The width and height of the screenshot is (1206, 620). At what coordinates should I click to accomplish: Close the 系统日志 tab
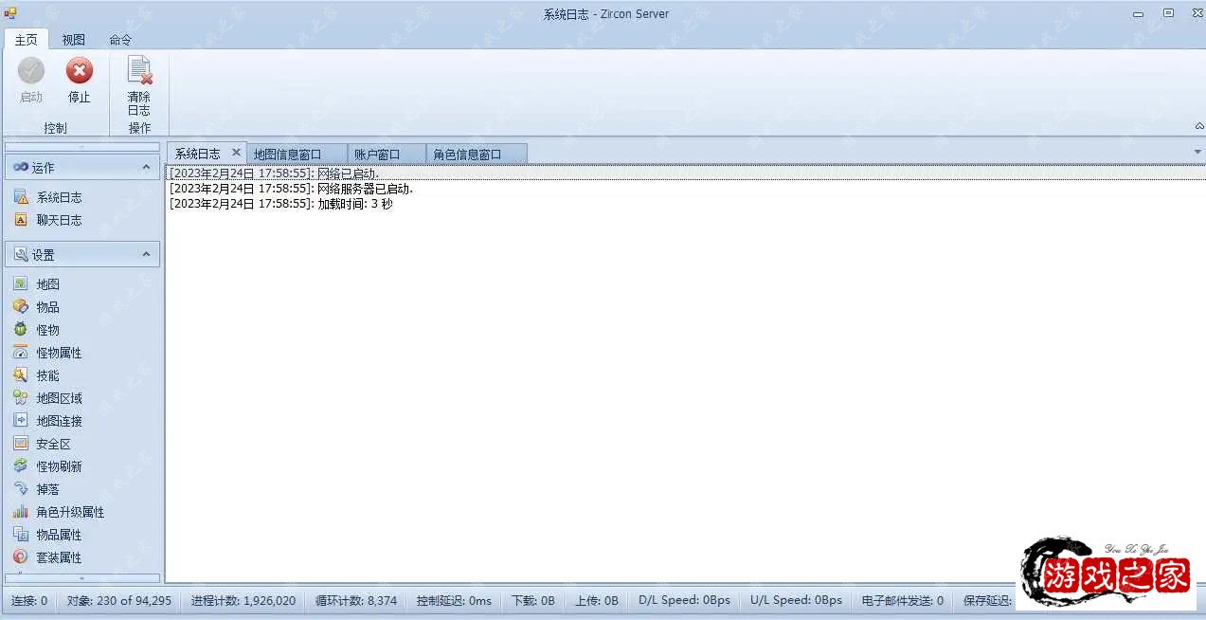point(236,152)
